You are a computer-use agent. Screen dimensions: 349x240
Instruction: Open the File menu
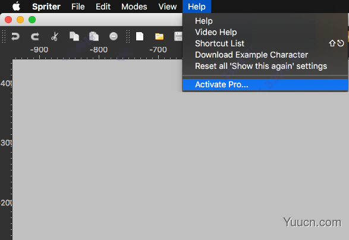[x=78, y=7]
